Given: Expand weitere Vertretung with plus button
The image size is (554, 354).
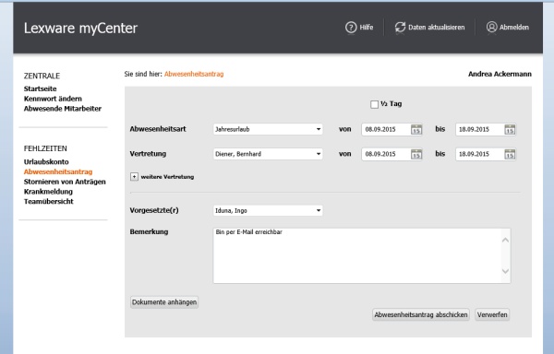Looking at the screenshot, I should (134, 177).
